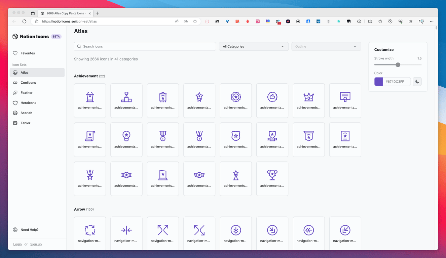Open the browser favorites list icon
Screen dimensions: 446x258
click(380, 21)
